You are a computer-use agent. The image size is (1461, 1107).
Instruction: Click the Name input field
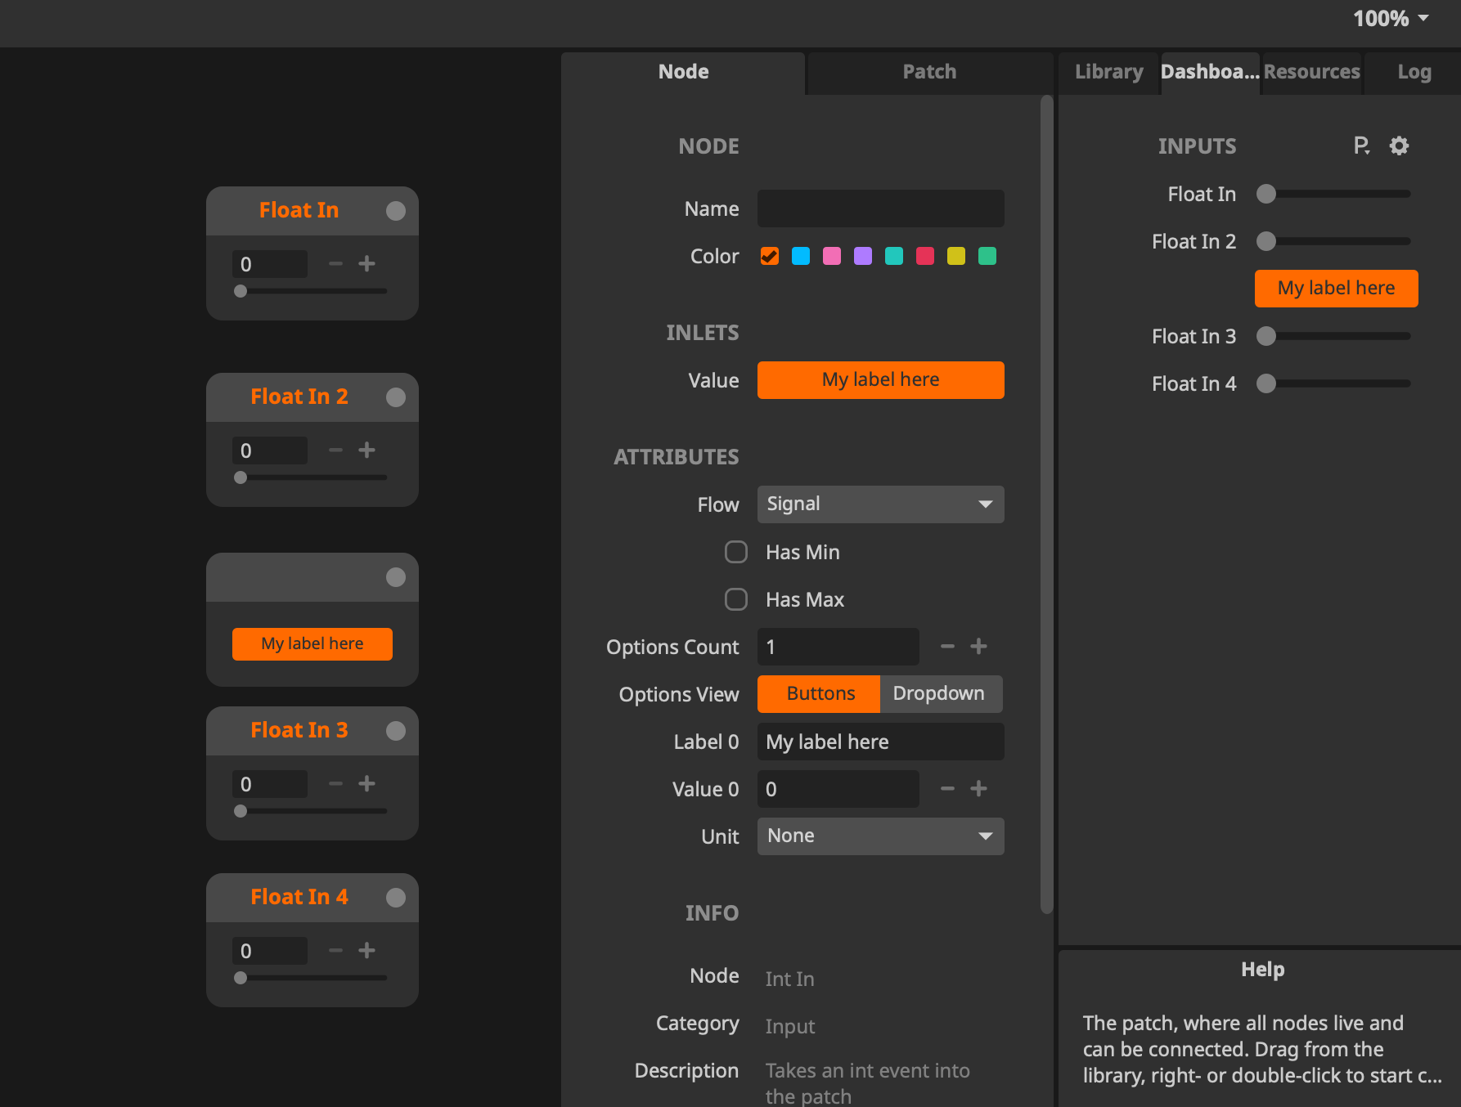pyautogui.click(x=880, y=209)
